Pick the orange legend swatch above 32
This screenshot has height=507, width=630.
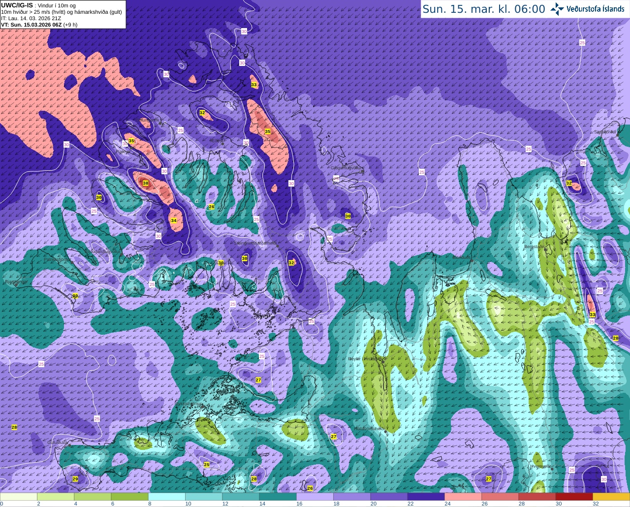tap(611, 497)
